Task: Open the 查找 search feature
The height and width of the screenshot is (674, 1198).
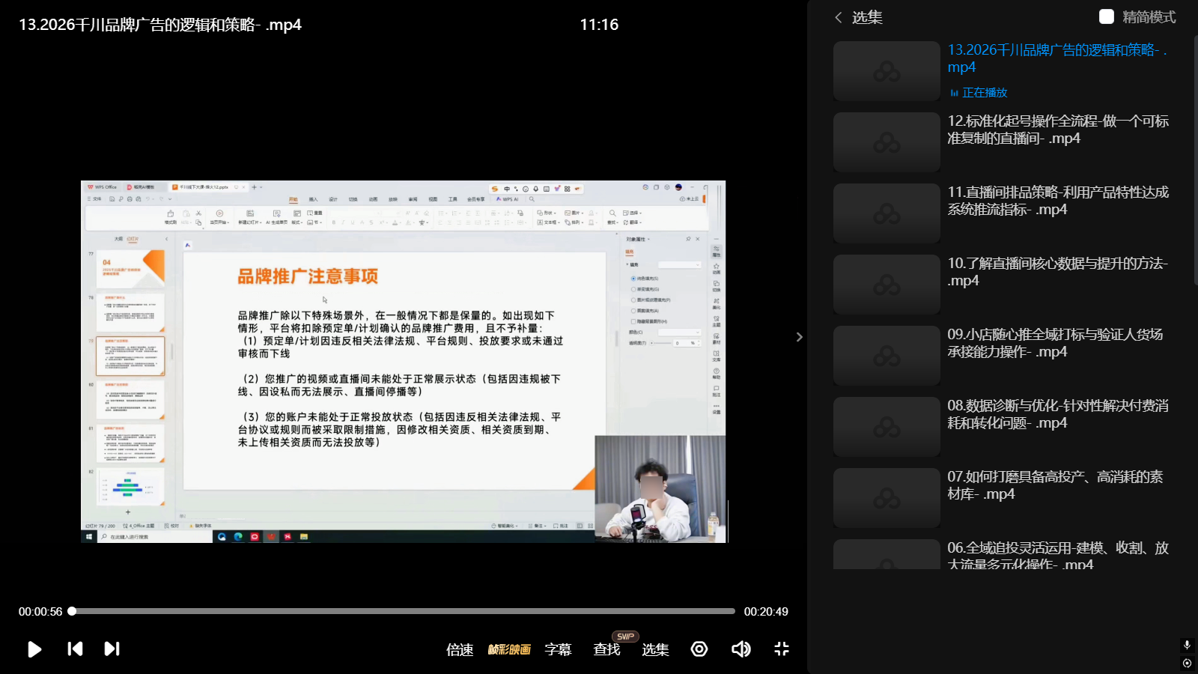Action: pyautogui.click(x=606, y=649)
